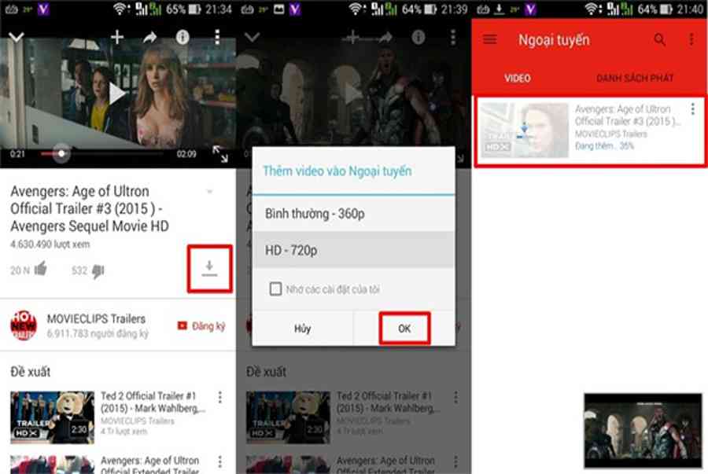The width and height of the screenshot is (708, 474).
Task: Click the video seek bar handle at 0:21
Action: click(61, 154)
